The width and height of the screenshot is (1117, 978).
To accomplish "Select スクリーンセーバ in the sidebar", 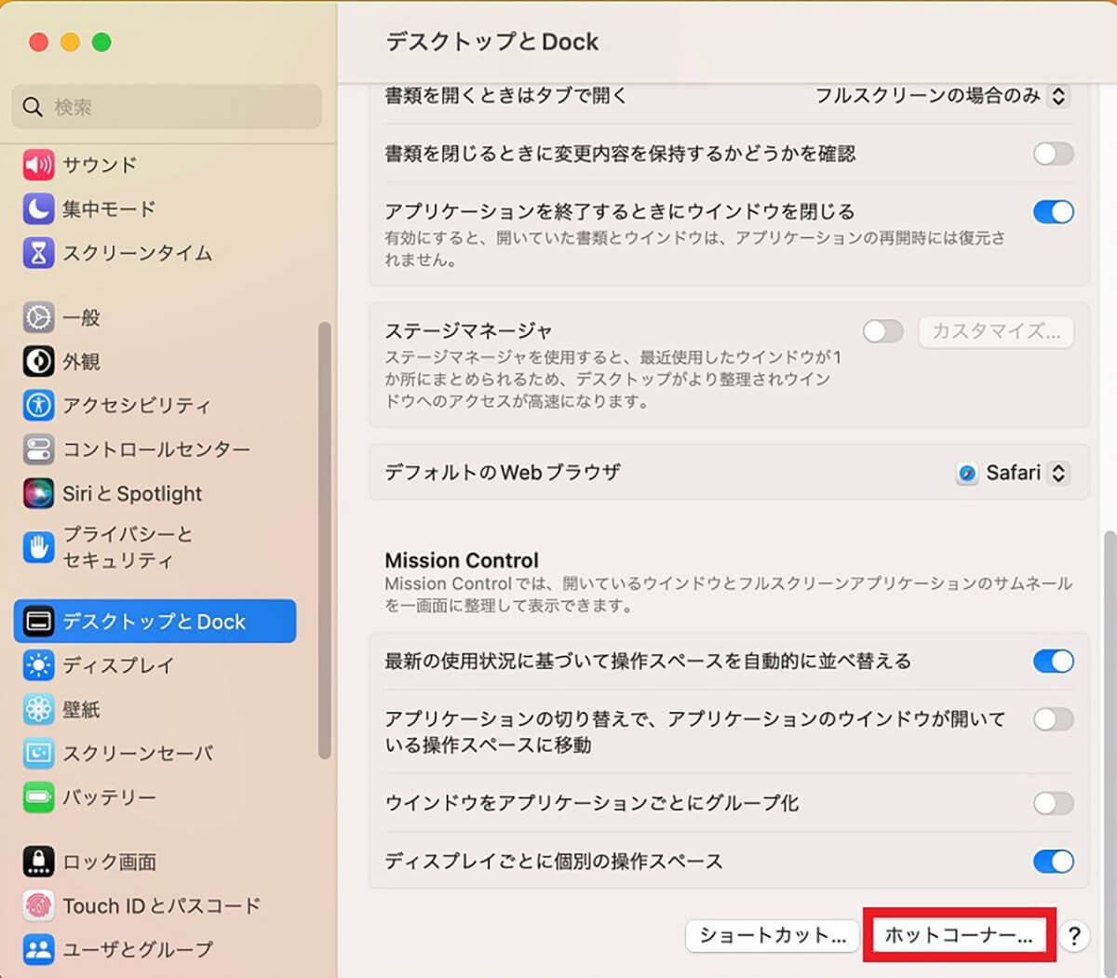I will (155, 753).
